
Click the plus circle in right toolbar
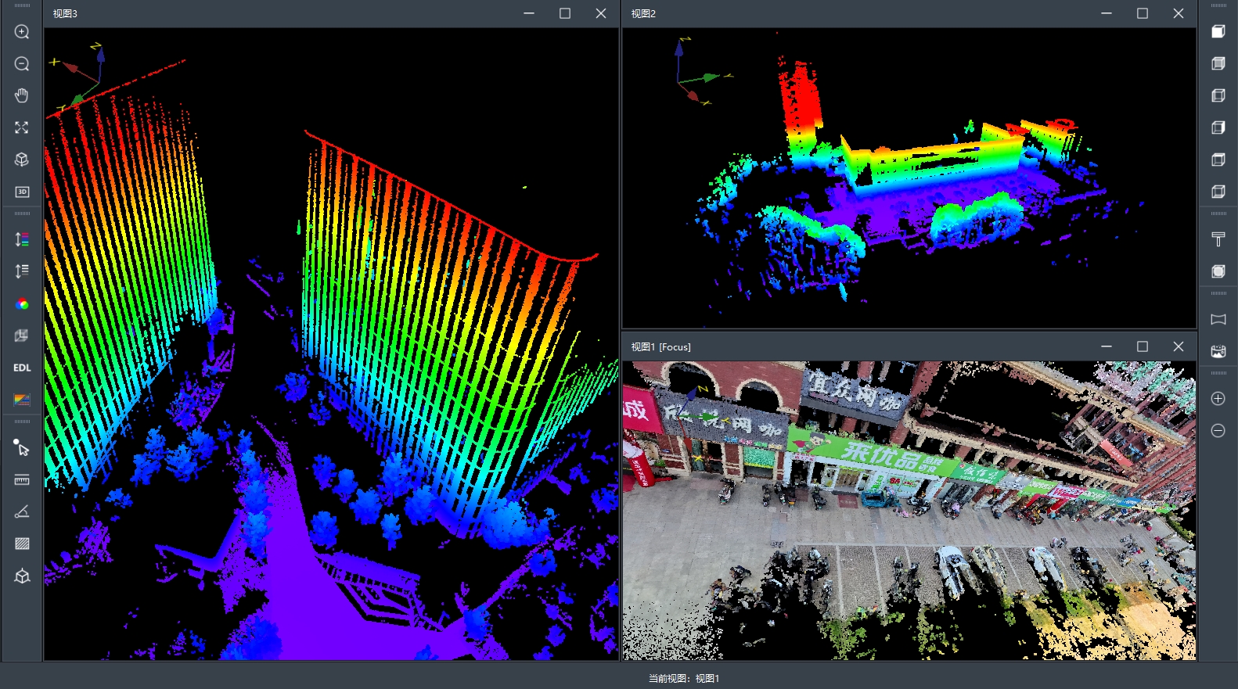click(x=1218, y=399)
